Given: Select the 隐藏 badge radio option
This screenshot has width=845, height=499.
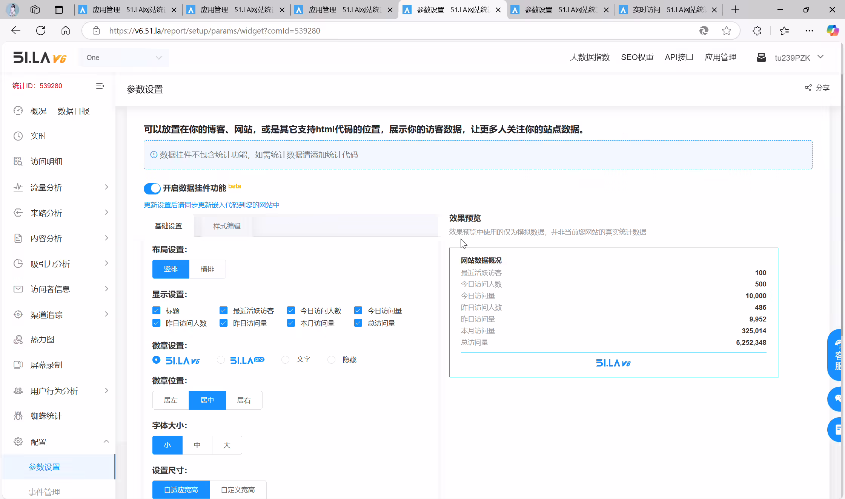Looking at the screenshot, I should tap(331, 360).
